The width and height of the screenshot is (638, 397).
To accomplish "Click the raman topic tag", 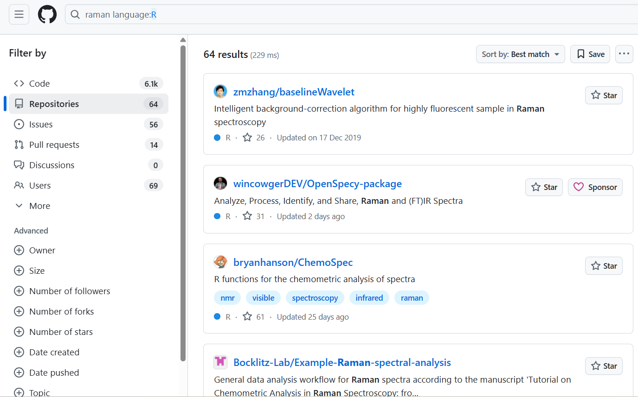I will (x=412, y=298).
